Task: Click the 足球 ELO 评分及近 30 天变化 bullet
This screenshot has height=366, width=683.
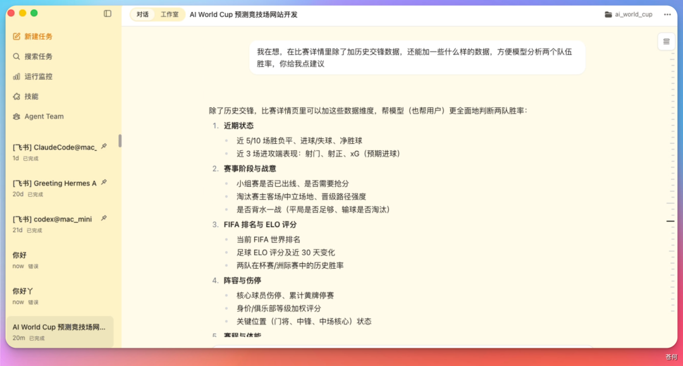Action: (285, 252)
